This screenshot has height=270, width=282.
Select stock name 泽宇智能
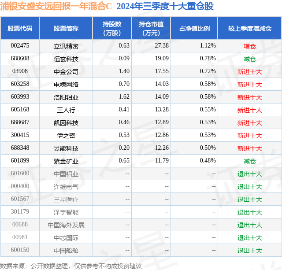pos(66,212)
